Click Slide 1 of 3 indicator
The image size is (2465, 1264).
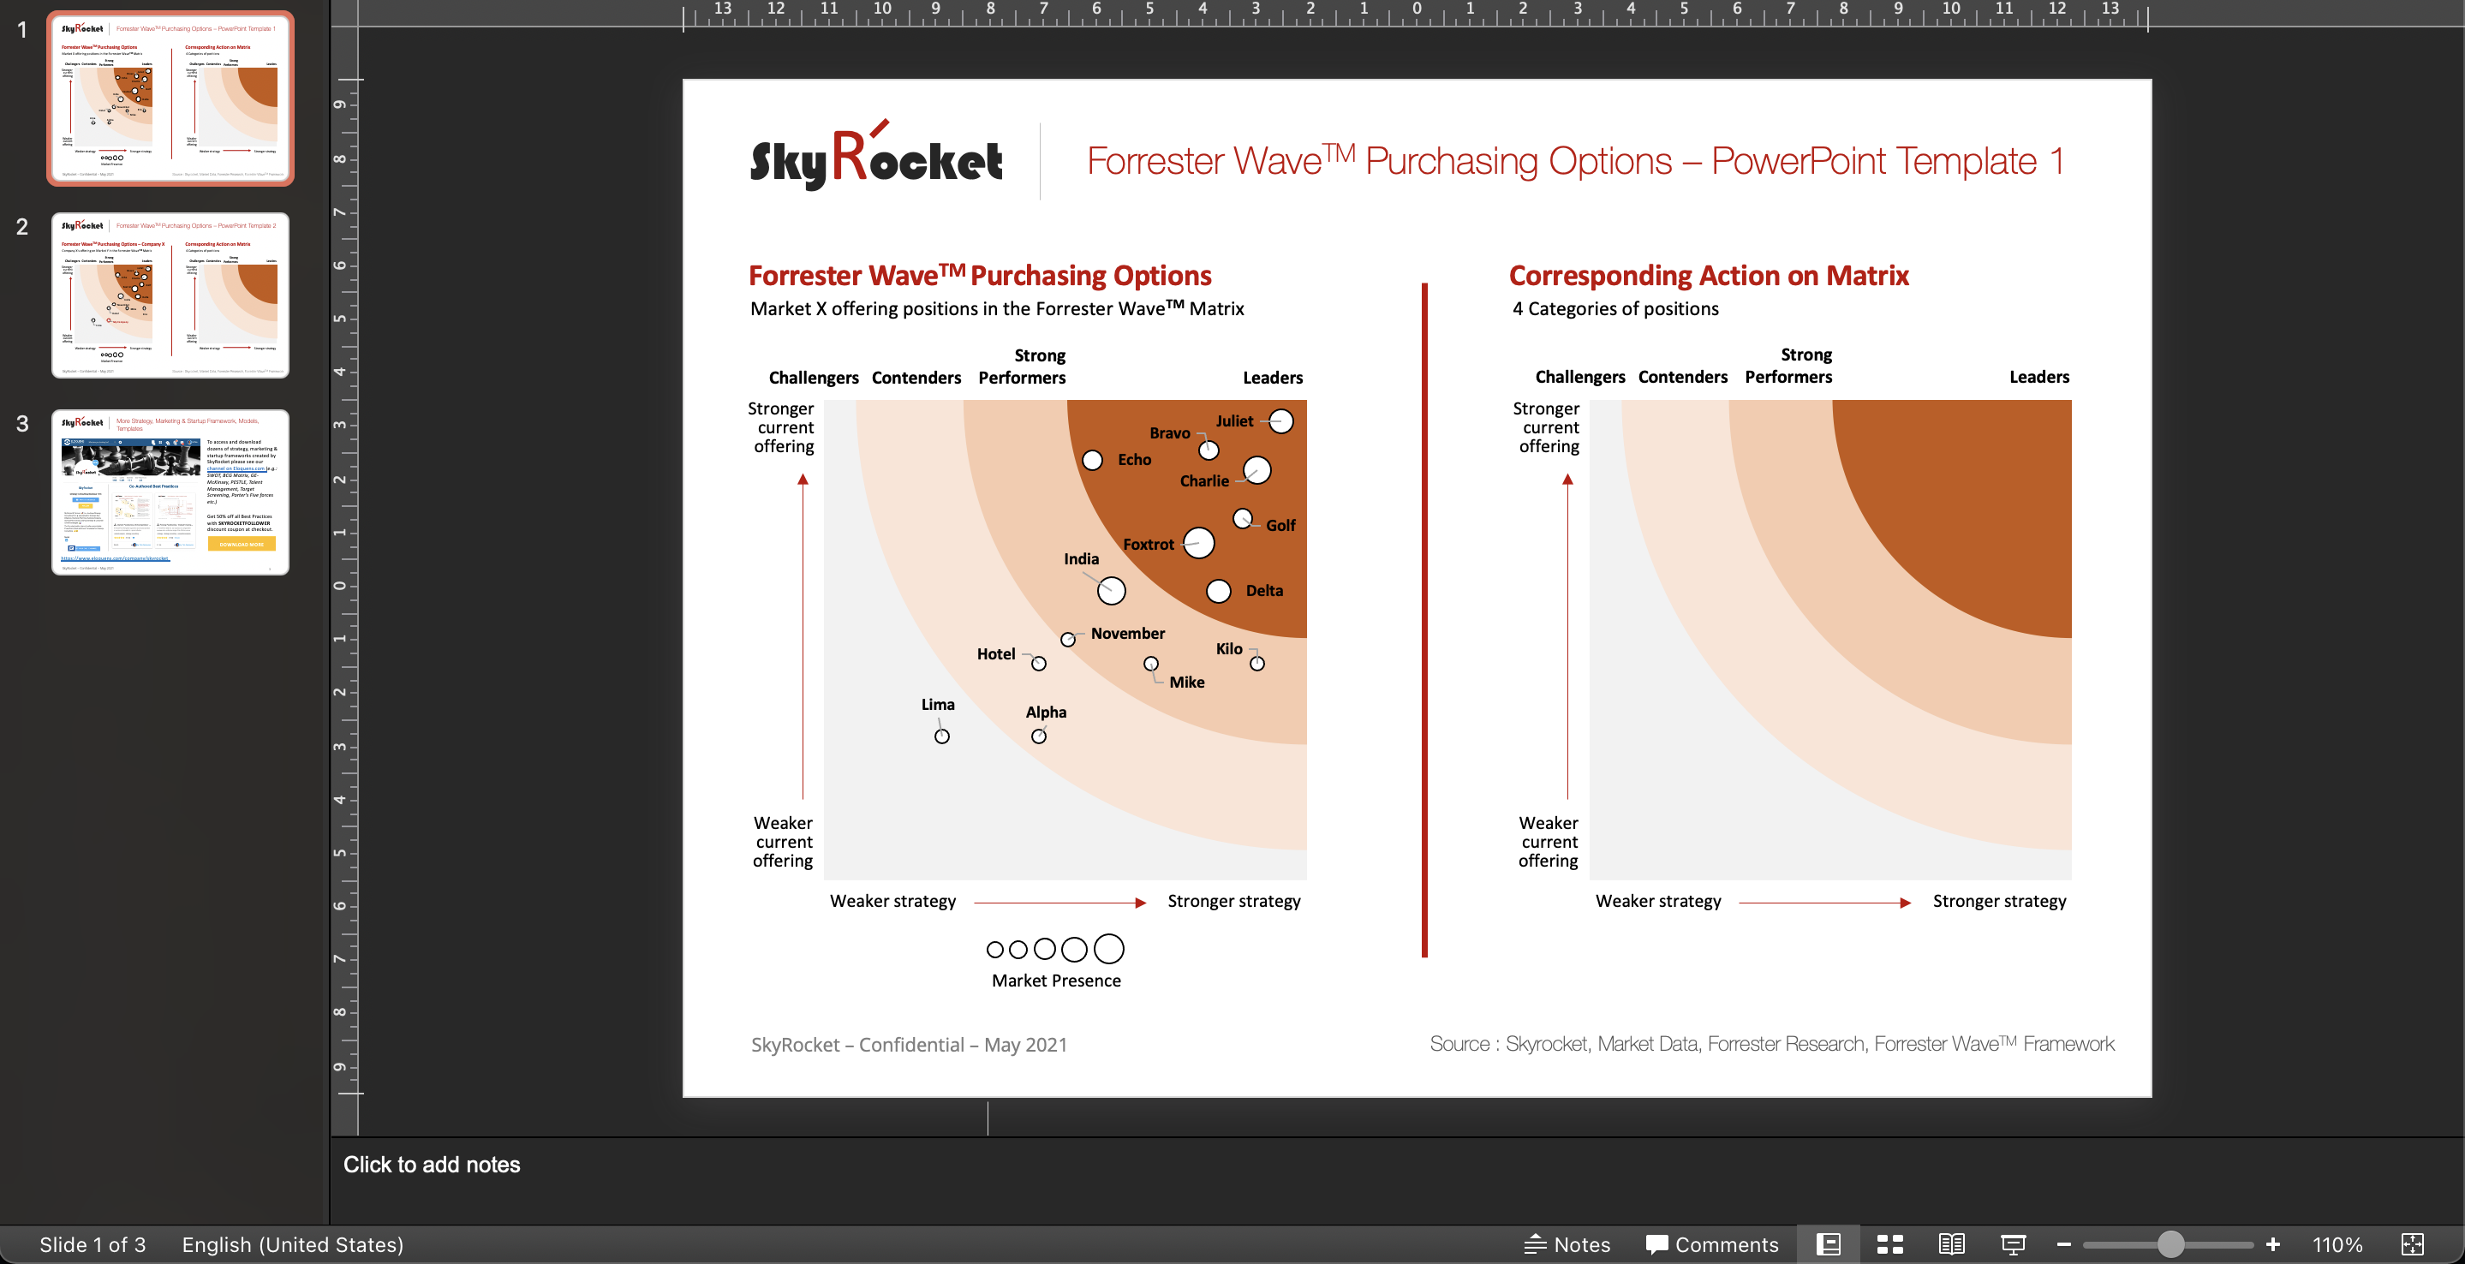[92, 1244]
